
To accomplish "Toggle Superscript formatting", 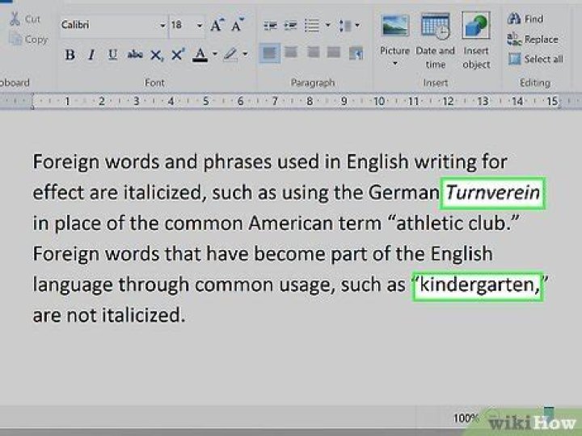I will [x=178, y=54].
